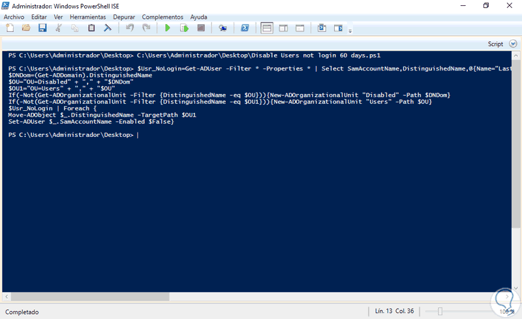Screen dimensions: 522x319
Task: Open the Depurar menu
Action: pos(124,17)
